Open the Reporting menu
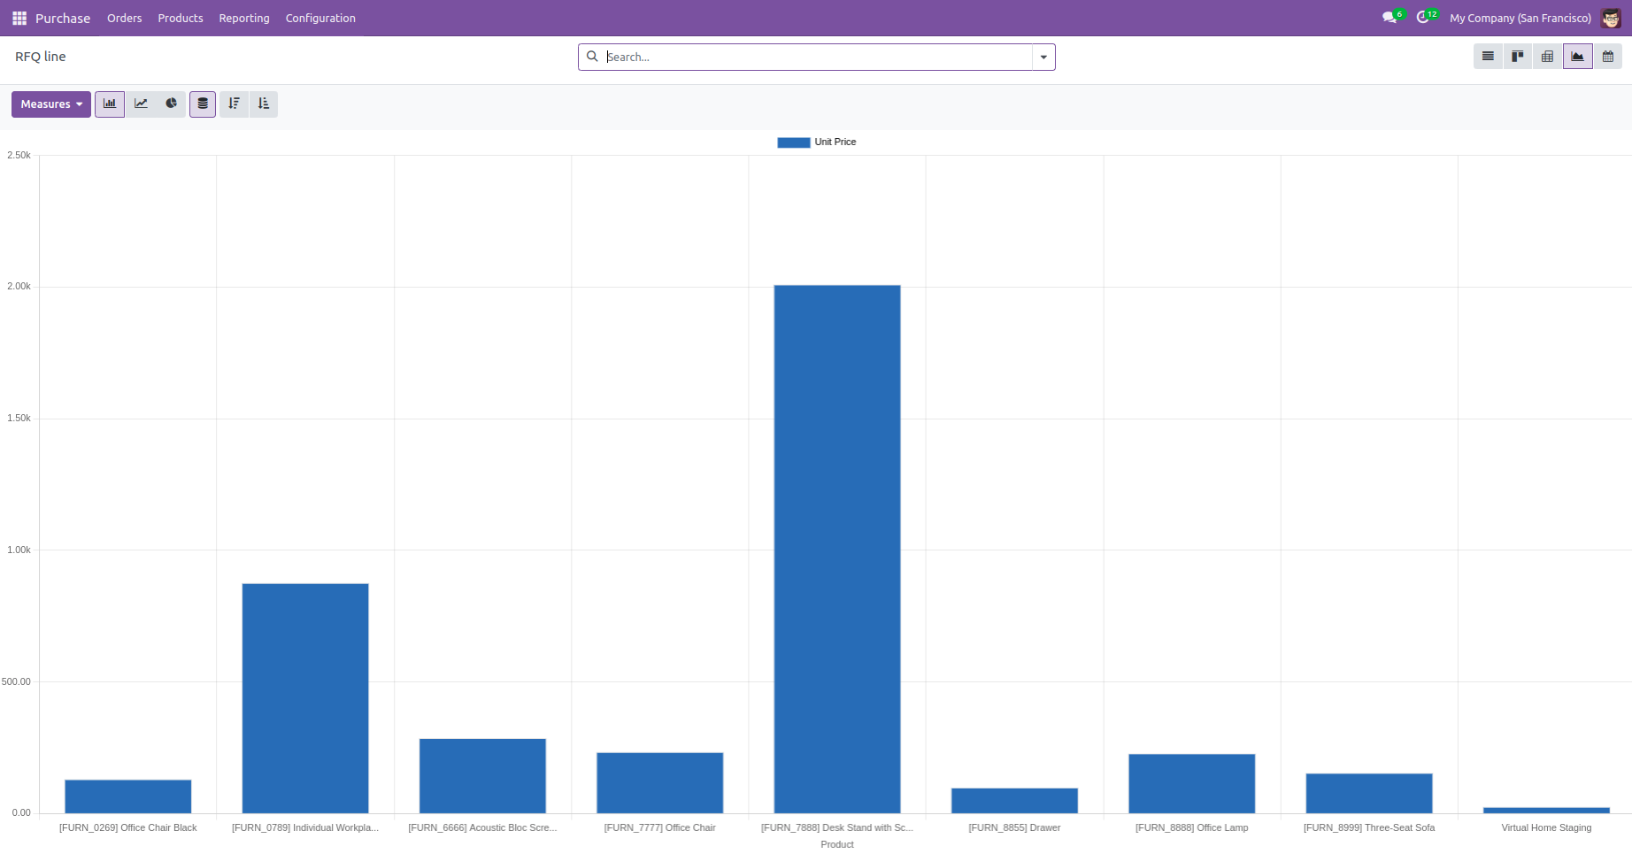This screenshot has width=1632, height=854. tap(244, 19)
